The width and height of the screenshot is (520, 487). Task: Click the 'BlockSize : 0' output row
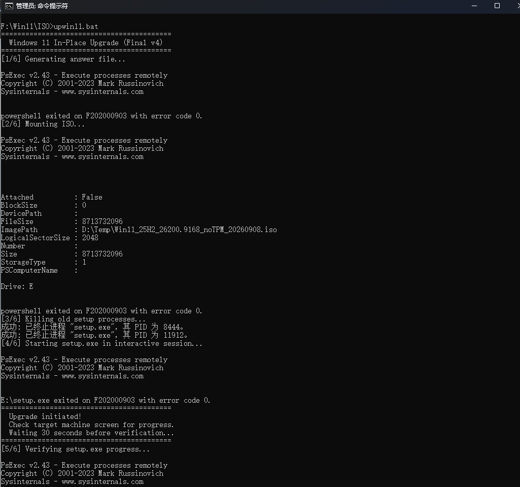click(44, 206)
